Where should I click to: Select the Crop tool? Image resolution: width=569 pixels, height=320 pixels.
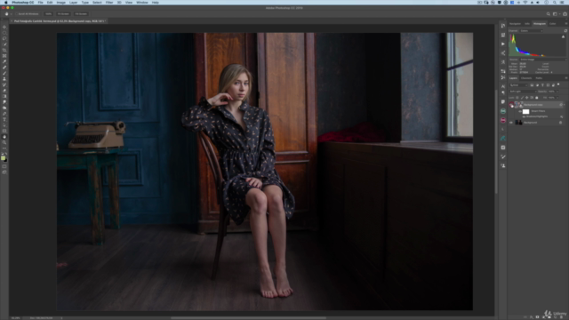4,50
